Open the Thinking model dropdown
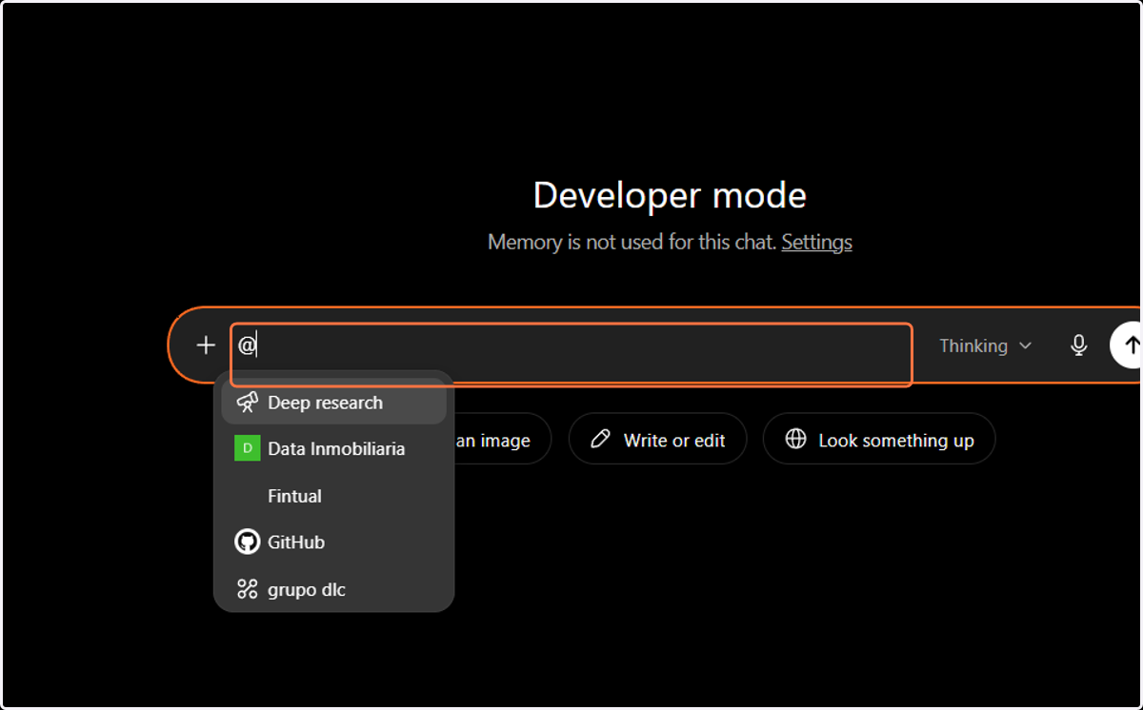This screenshot has width=1143, height=710. click(x=986, y=345)
